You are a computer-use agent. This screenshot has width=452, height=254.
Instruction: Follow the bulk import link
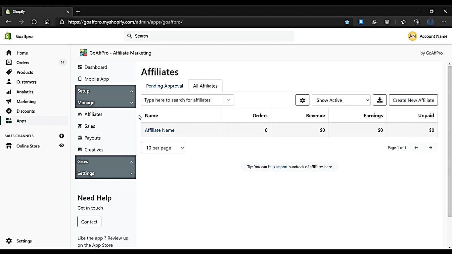coord(278,167)
